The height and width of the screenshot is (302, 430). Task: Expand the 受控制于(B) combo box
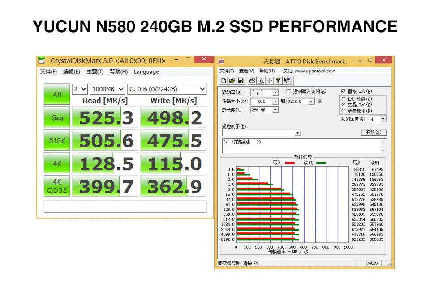(297, 133)
